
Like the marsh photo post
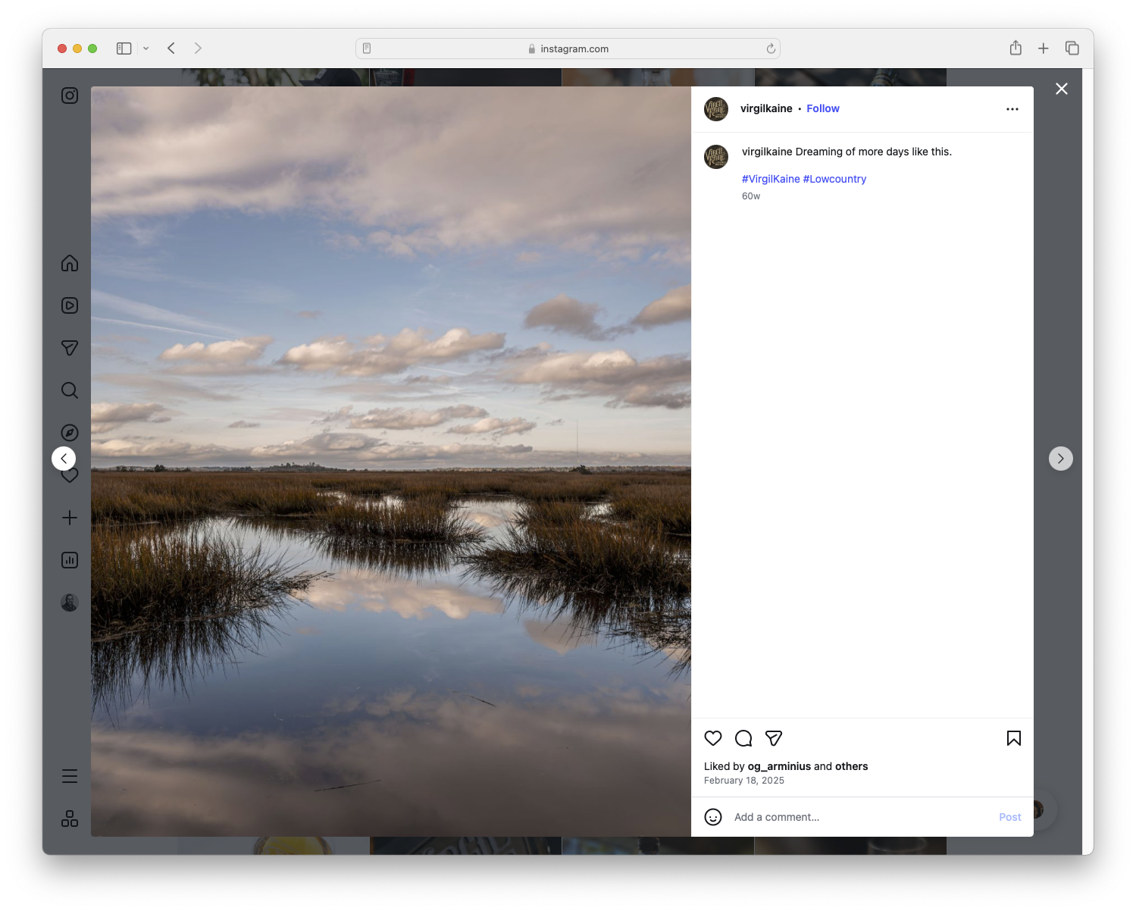[712, 737]
